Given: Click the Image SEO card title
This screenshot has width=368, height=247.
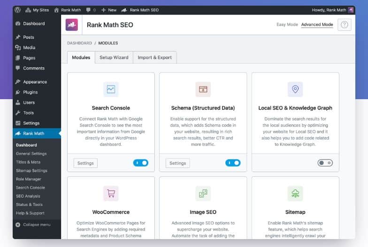Looking at the screenshot, I should [x=203, y=212].
